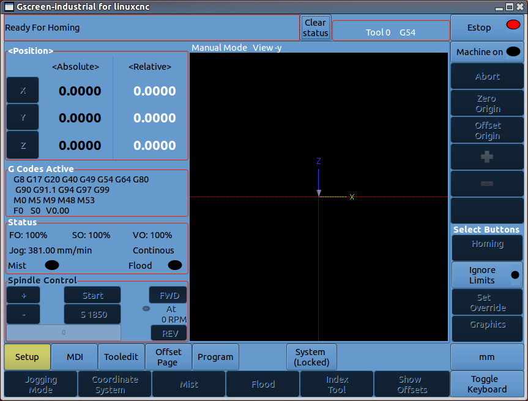Switch to the Program tab
The width and height of the screenshot is (528, 401).
(x=215, y=357)
